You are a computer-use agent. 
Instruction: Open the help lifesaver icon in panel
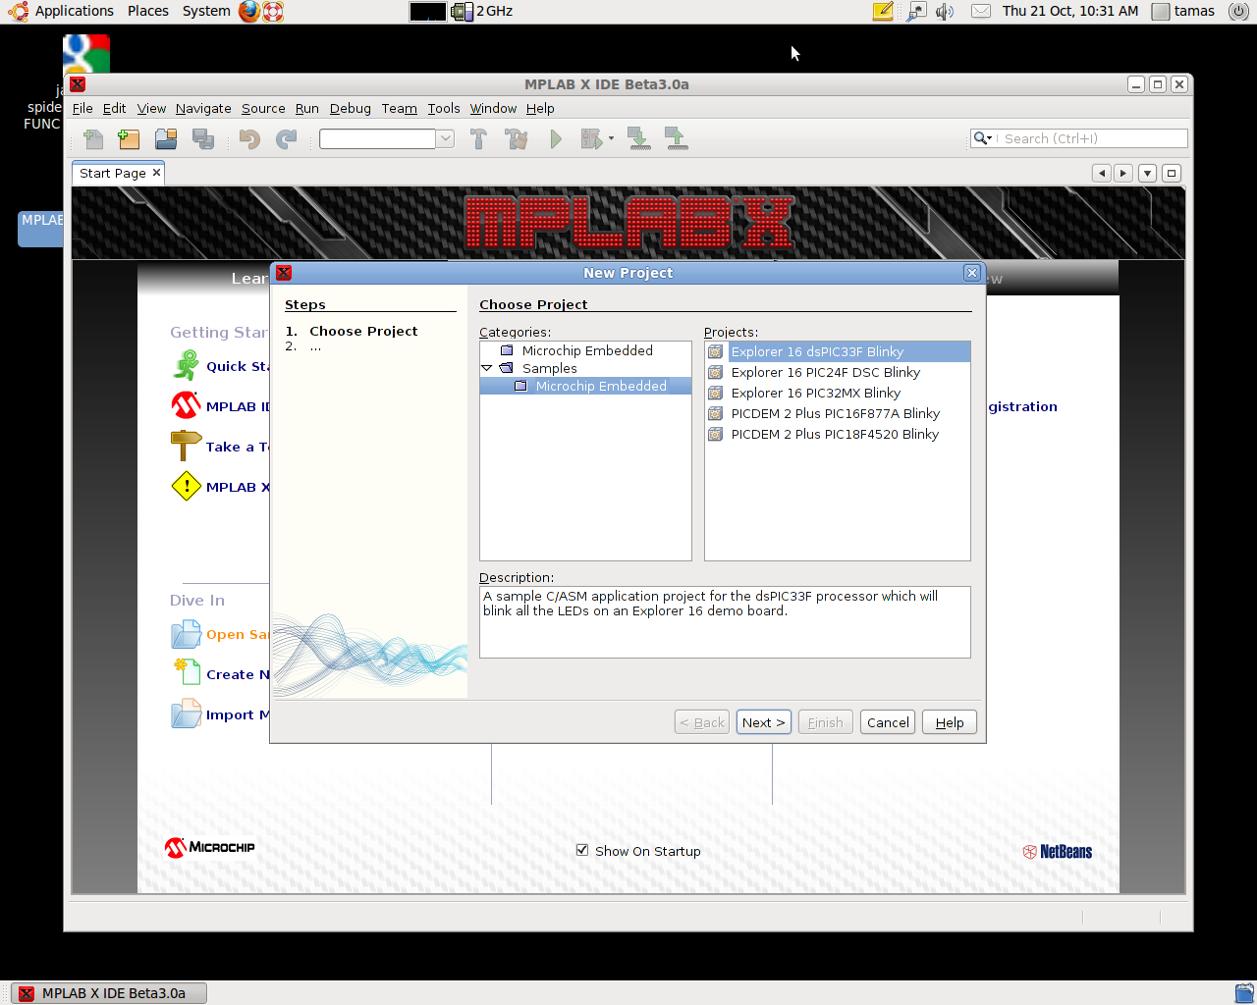273,11
